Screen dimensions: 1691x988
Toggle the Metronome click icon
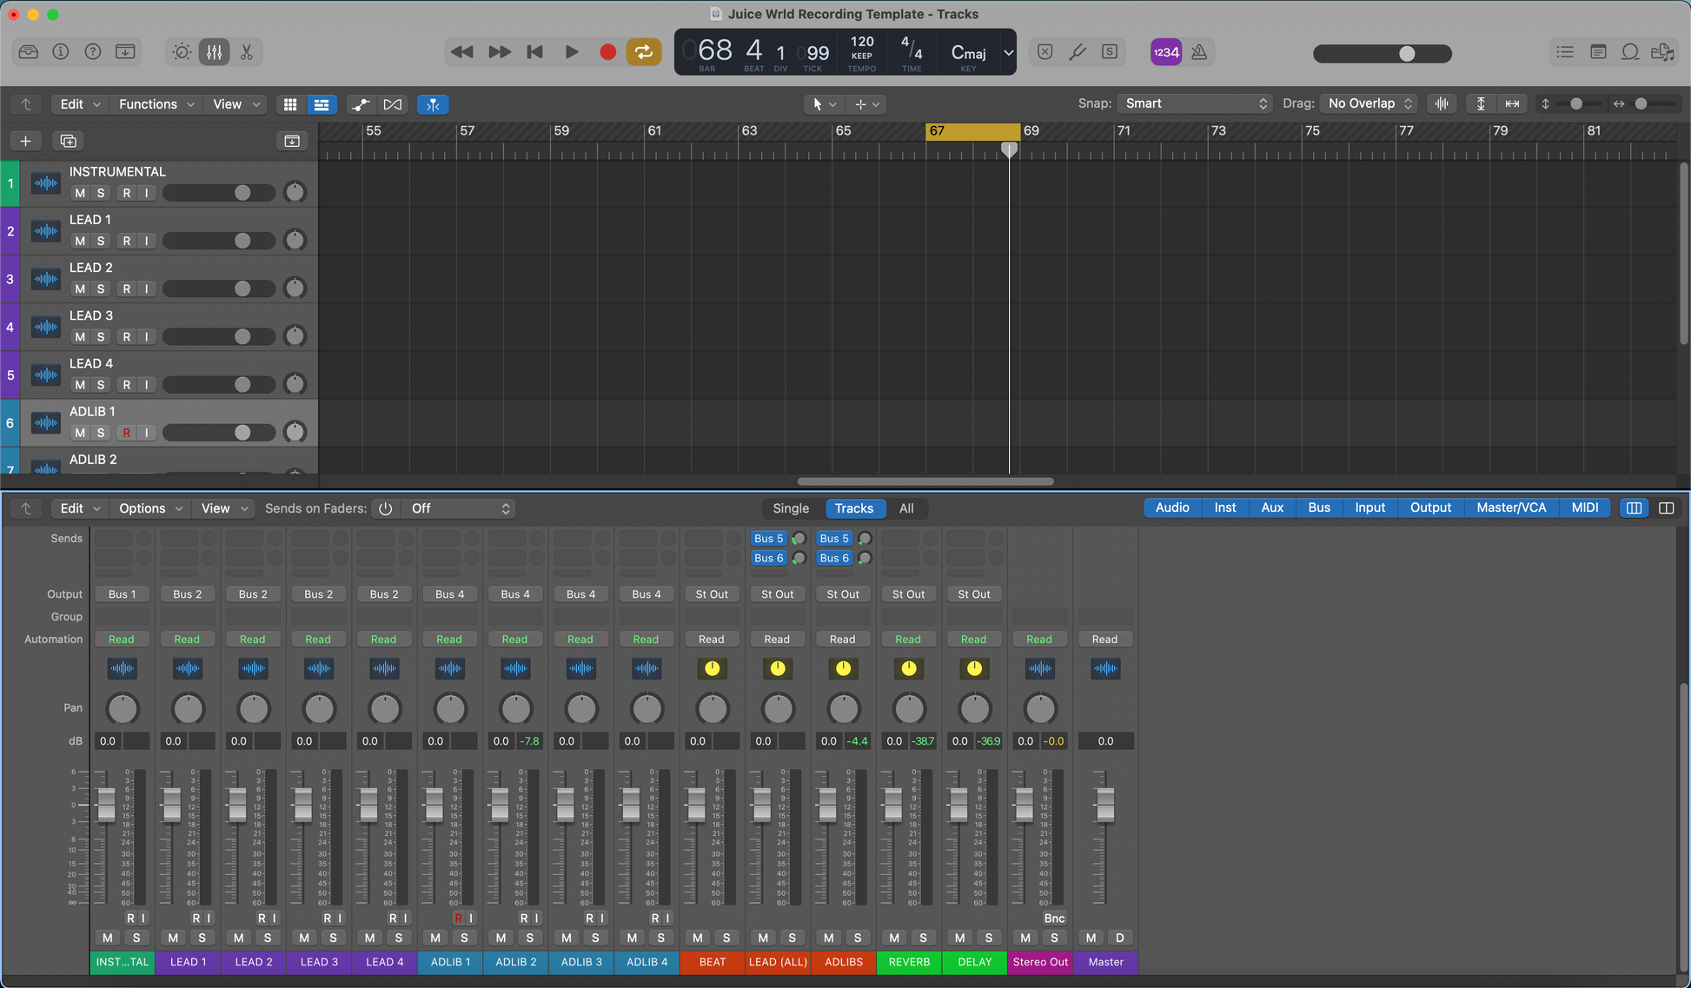(x=1199, y=52)
